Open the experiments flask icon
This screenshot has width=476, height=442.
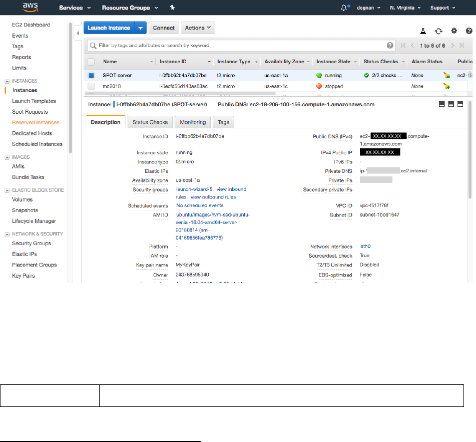pyautogui.click(x=423, y=31)
